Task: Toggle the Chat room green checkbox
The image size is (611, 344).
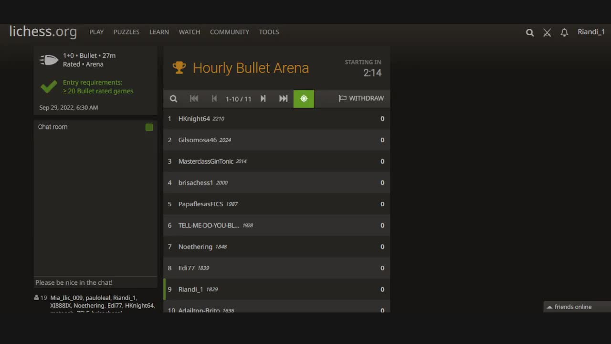Action: (149, 127)
